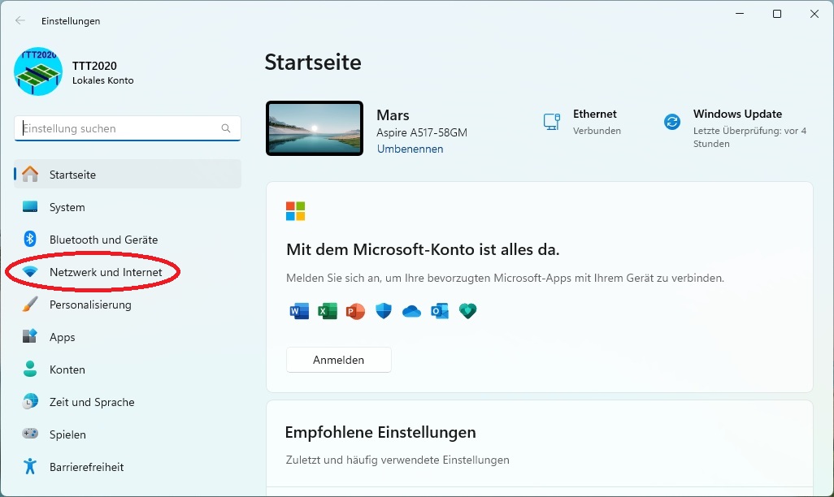
Task: Click the game controller icon for Spielen
Action: coord(30,434)
